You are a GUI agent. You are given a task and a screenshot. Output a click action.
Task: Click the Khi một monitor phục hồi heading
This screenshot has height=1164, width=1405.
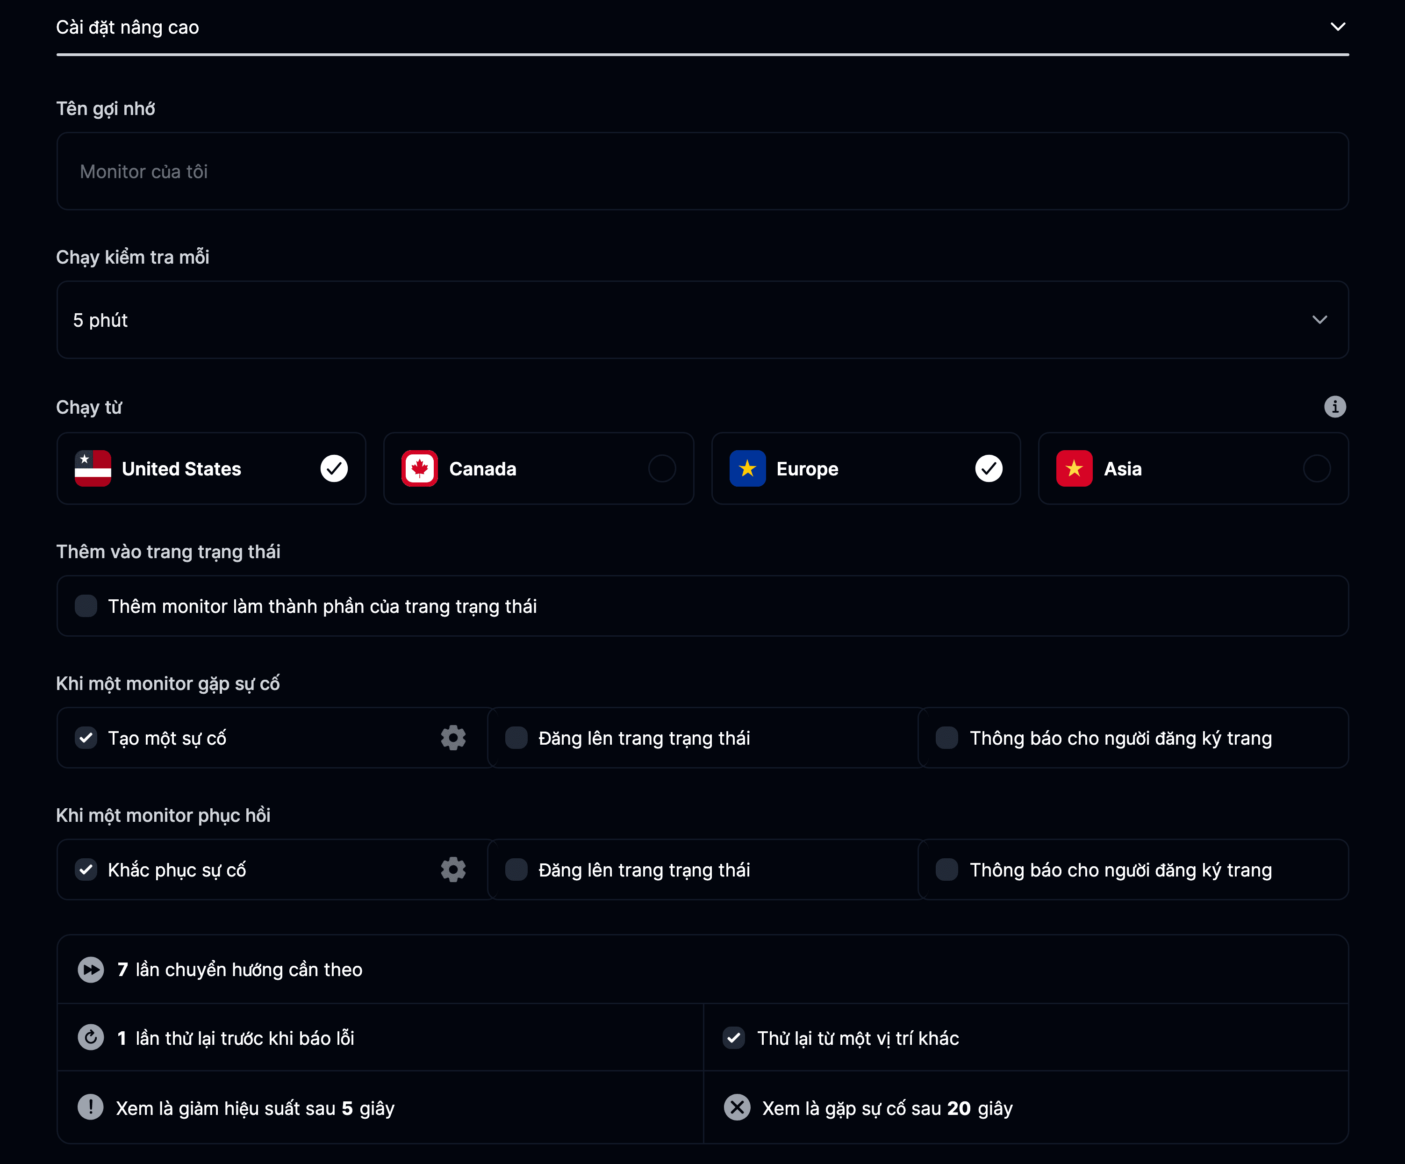[x=163, y=815]
